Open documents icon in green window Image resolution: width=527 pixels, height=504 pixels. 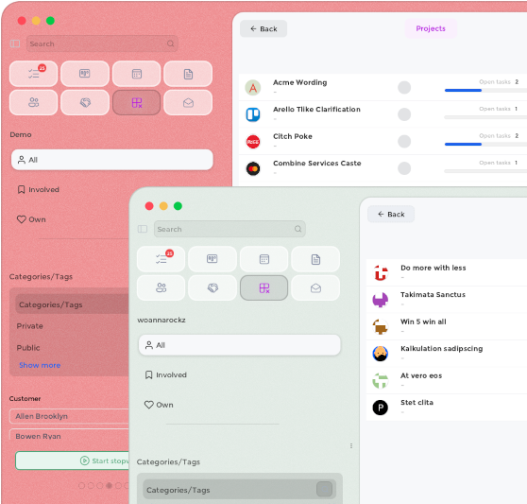click(x=315, y=259)
